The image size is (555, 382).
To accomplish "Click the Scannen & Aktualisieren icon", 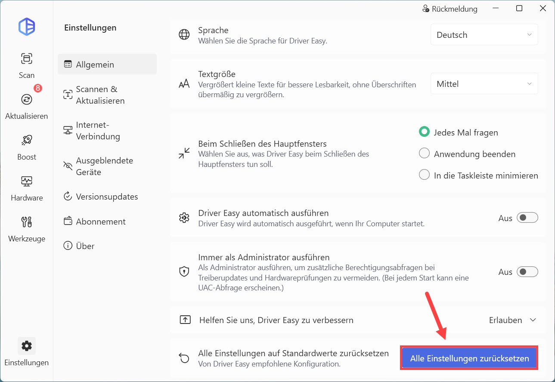I will click(68, 95).
